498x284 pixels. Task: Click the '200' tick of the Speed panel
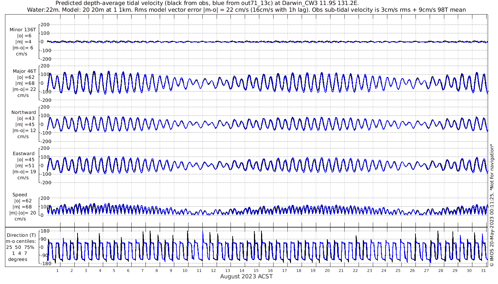pyautogui.click(x=45, y=198)
